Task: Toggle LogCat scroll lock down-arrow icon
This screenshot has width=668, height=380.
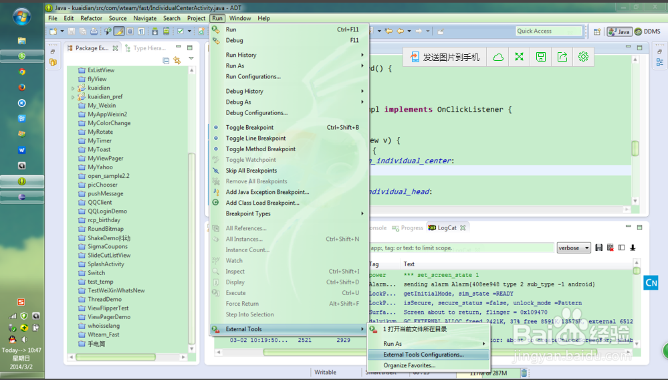Action: pos(633,248)
